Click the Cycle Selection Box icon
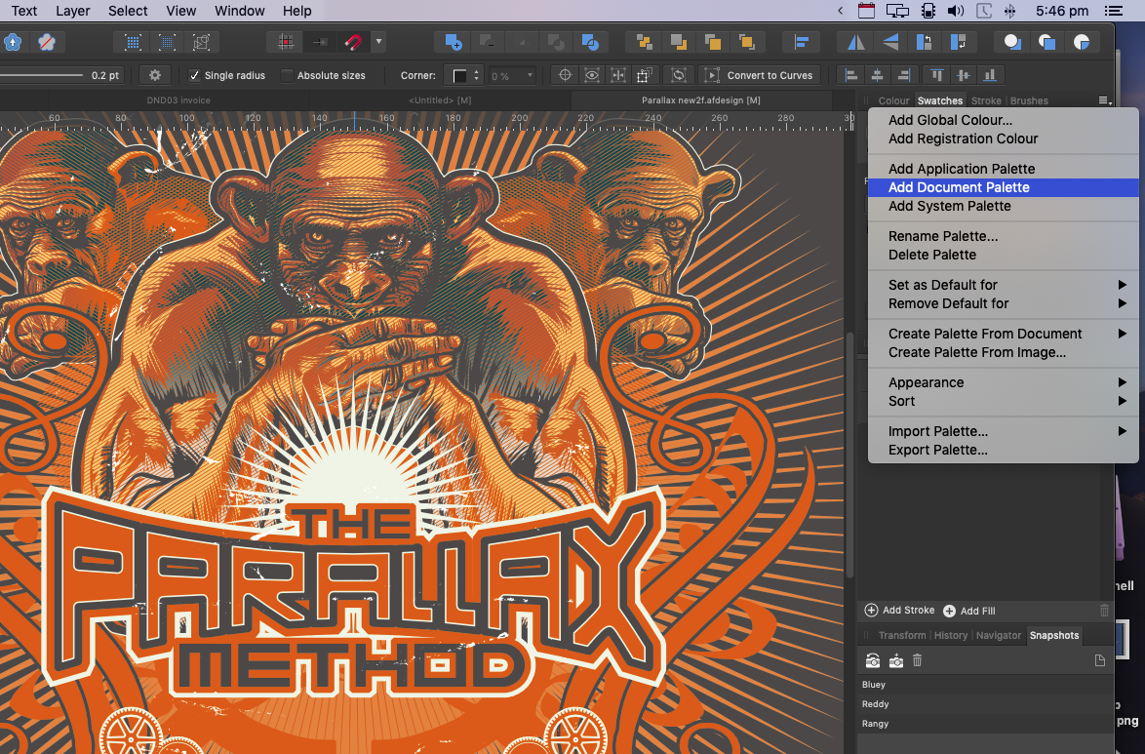 (679, 75)
